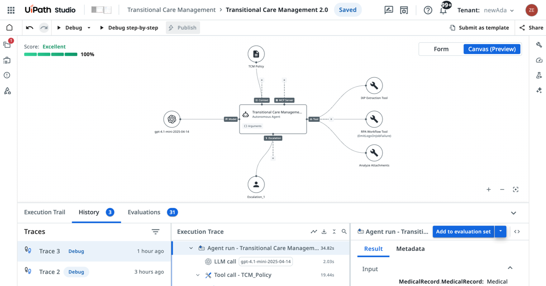Open the shapes sidebar icon

point(7,91)
